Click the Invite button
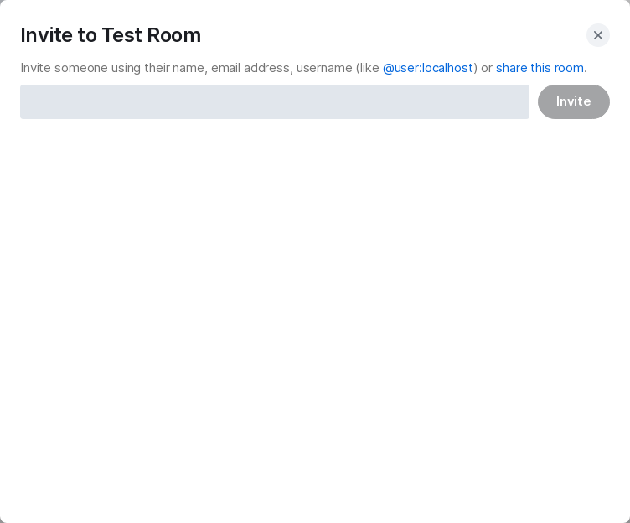 point(573,101)
